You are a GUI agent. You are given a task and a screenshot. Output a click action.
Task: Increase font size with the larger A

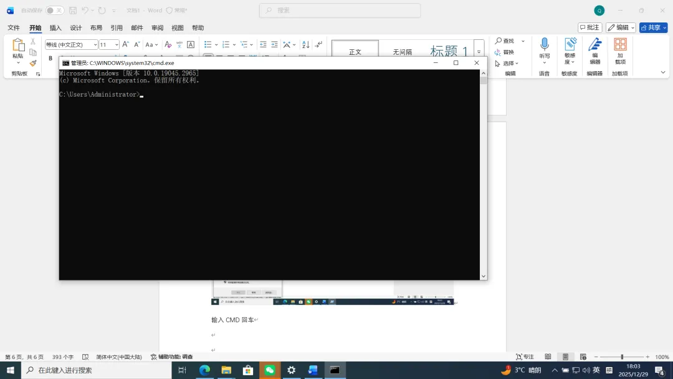126,44
